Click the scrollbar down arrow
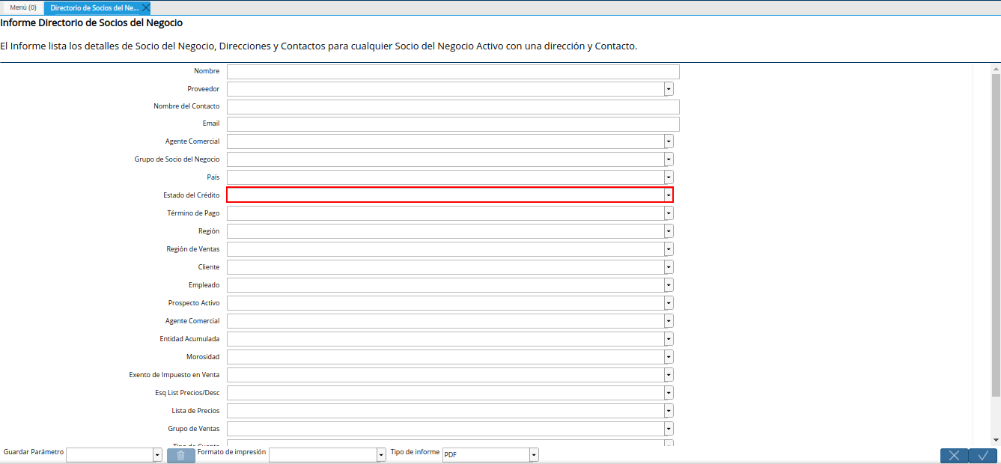 (996, 440)
